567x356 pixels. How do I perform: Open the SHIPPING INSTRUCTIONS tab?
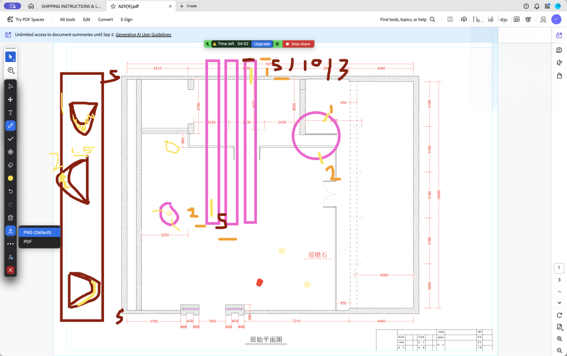pyautogui.click(x=71, y=6)
